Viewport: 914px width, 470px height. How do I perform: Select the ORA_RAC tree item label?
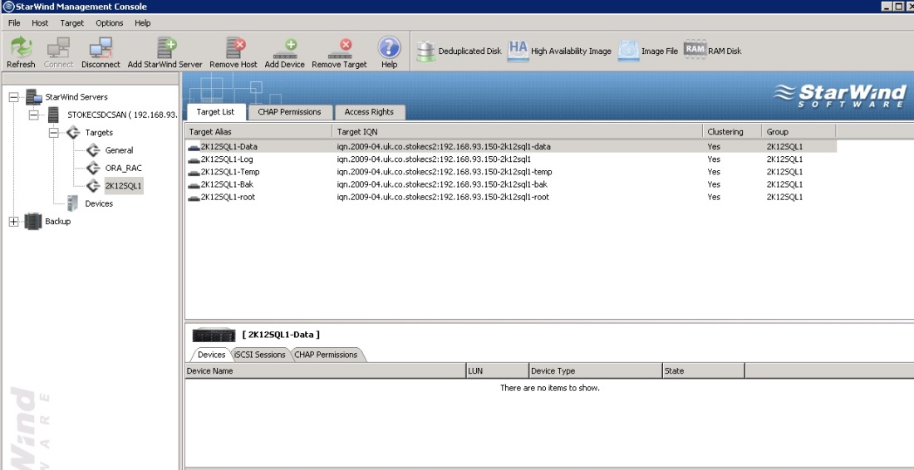pos(123,169)
